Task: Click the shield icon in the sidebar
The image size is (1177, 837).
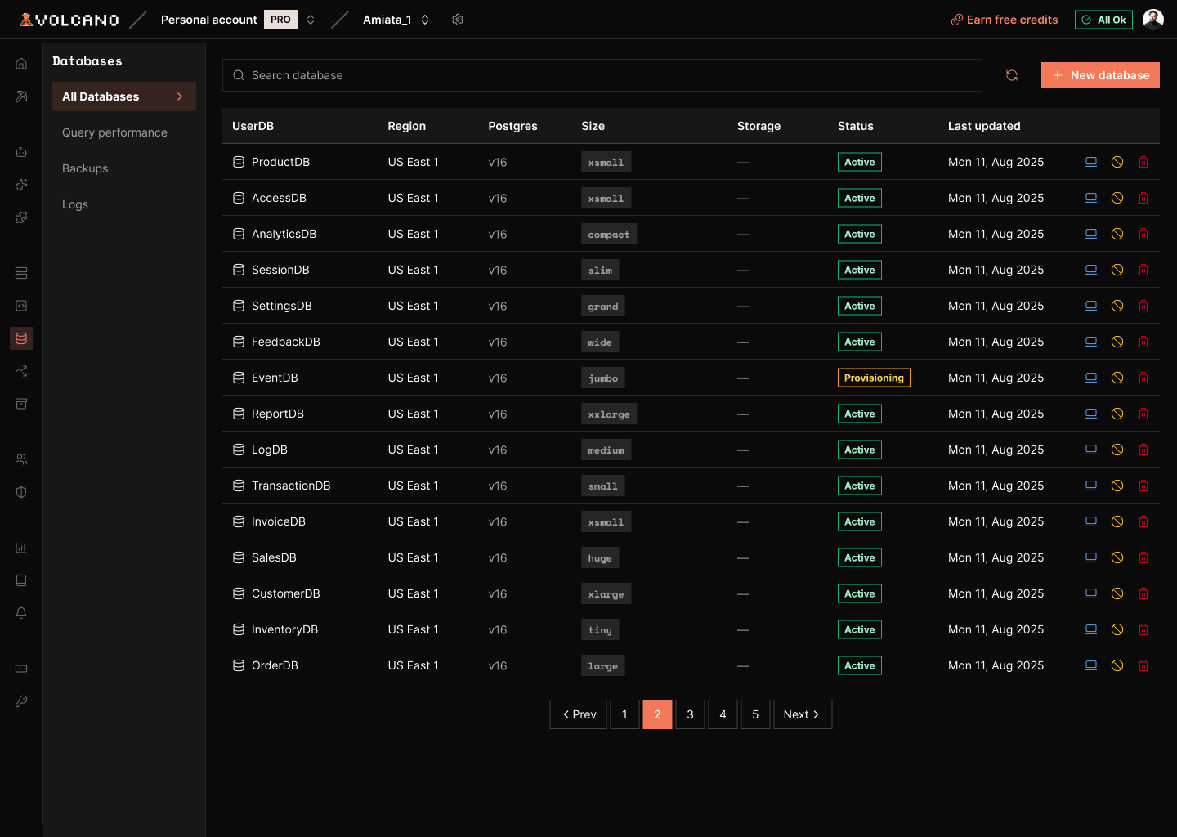Action: coord(21,492)
